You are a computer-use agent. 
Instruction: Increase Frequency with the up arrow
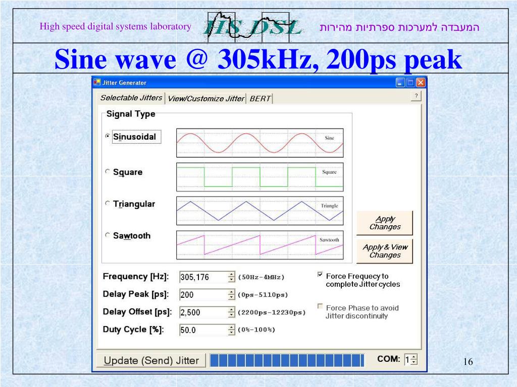click(231, 275)
